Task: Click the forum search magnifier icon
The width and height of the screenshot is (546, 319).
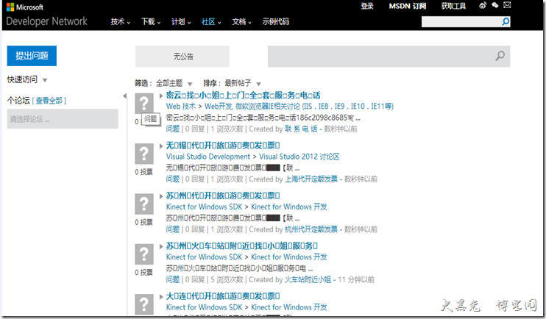Action: pos(500,56)
